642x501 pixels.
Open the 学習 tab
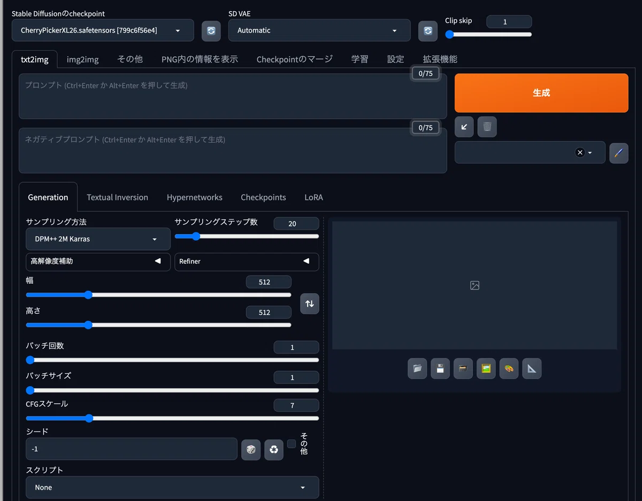pyautogui.click(x=360, y=59)
